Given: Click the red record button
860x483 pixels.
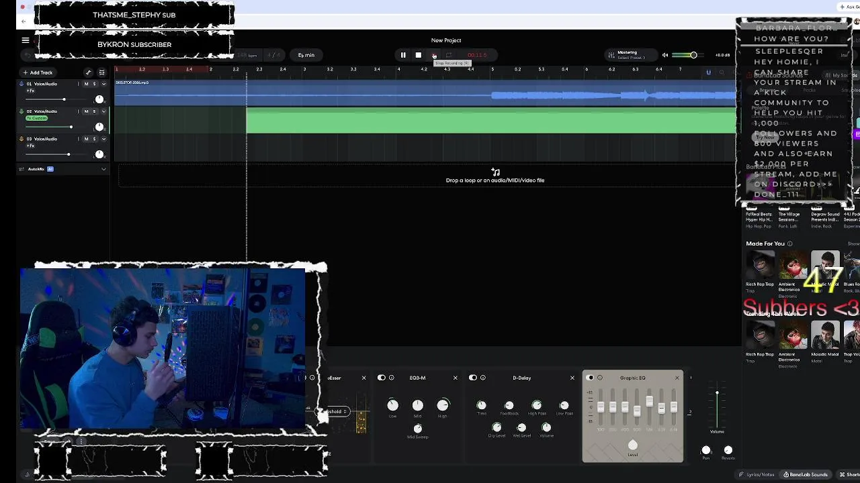Looking at the screenshot, I should [x=434, y=55].
